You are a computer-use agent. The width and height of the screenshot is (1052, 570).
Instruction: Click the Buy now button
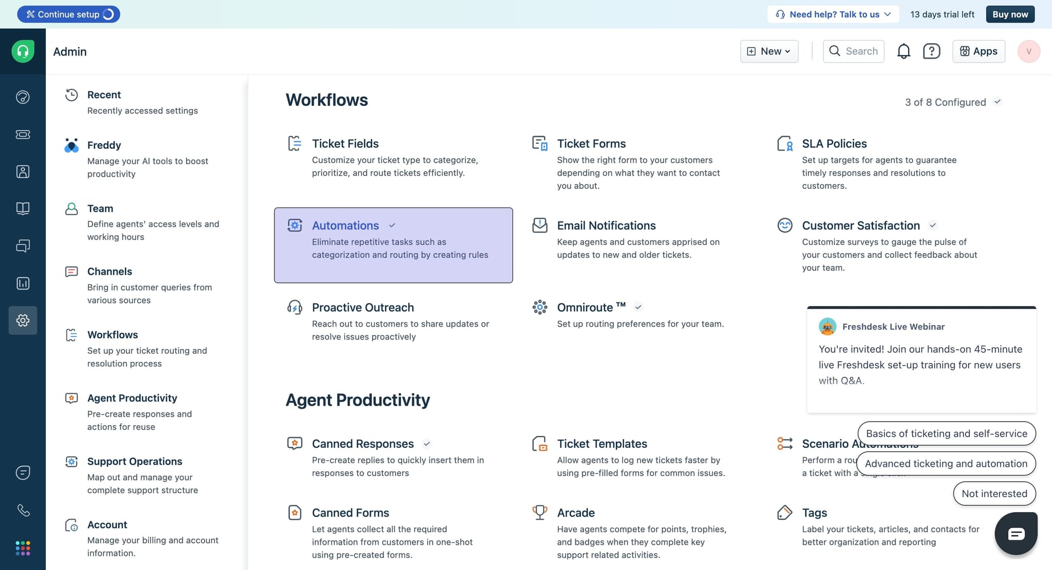coord(1010,14)
